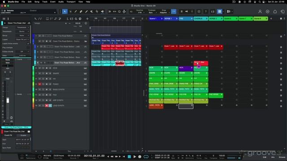Viewport: 287px width, 161px height.
Task: Launch the LEAD SYNTH clip in Scene 1
Action: [x=162, y=106]
